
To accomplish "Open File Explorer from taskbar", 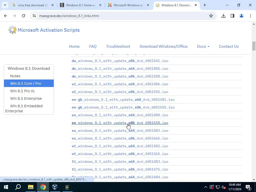I will [x=30, y=187].
